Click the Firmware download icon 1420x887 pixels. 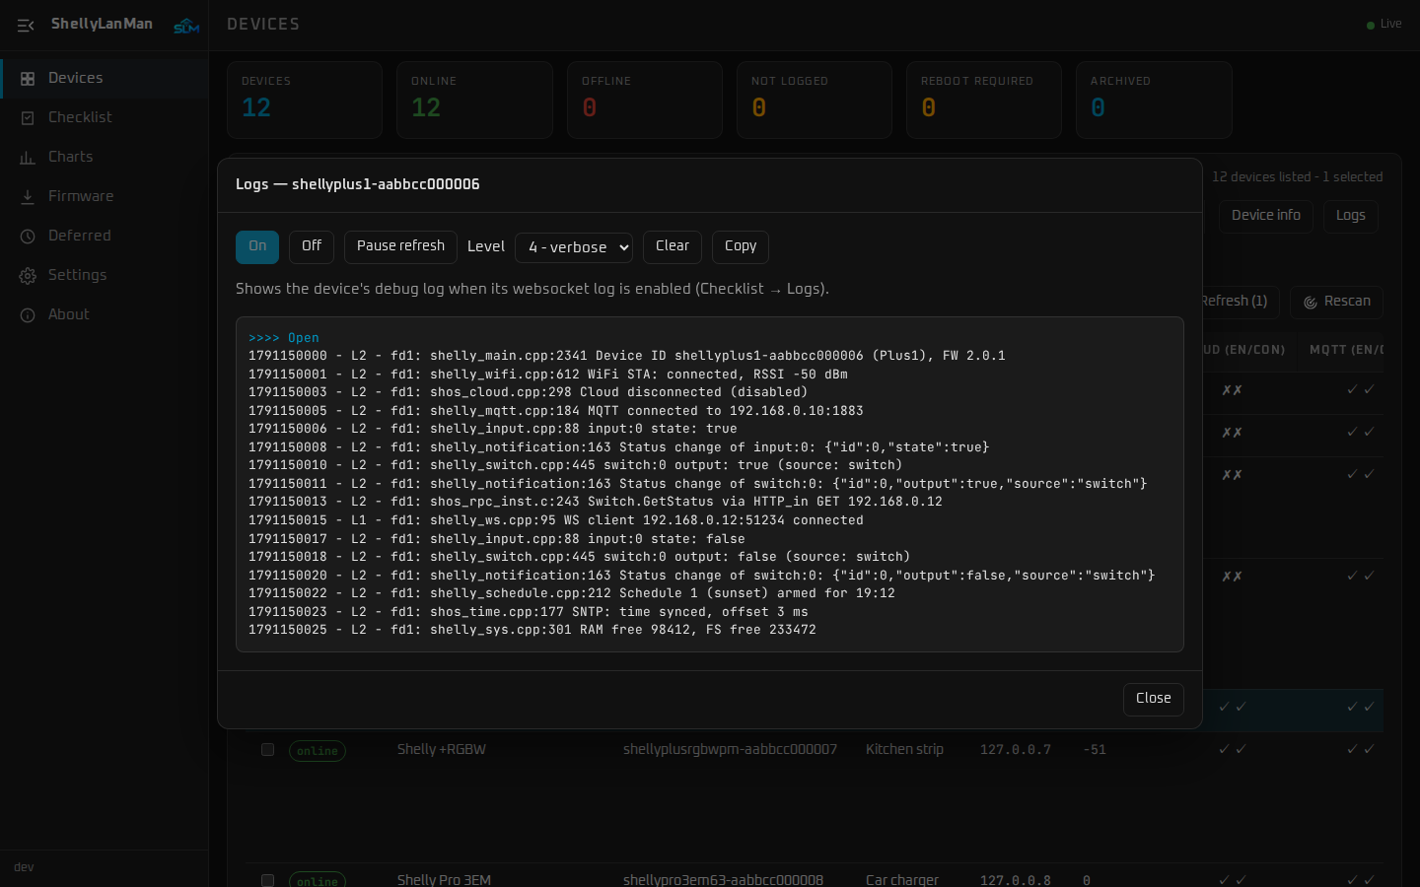[x=28, y=197]
